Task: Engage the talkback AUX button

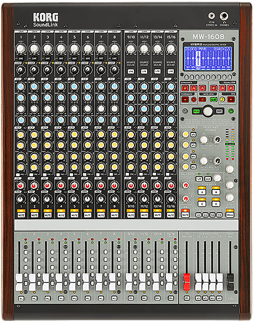Action: point(208,179)
